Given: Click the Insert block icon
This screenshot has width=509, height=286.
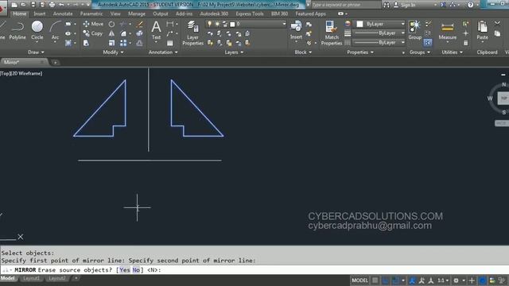Looking at the screenshot, I should coord(296,30).
